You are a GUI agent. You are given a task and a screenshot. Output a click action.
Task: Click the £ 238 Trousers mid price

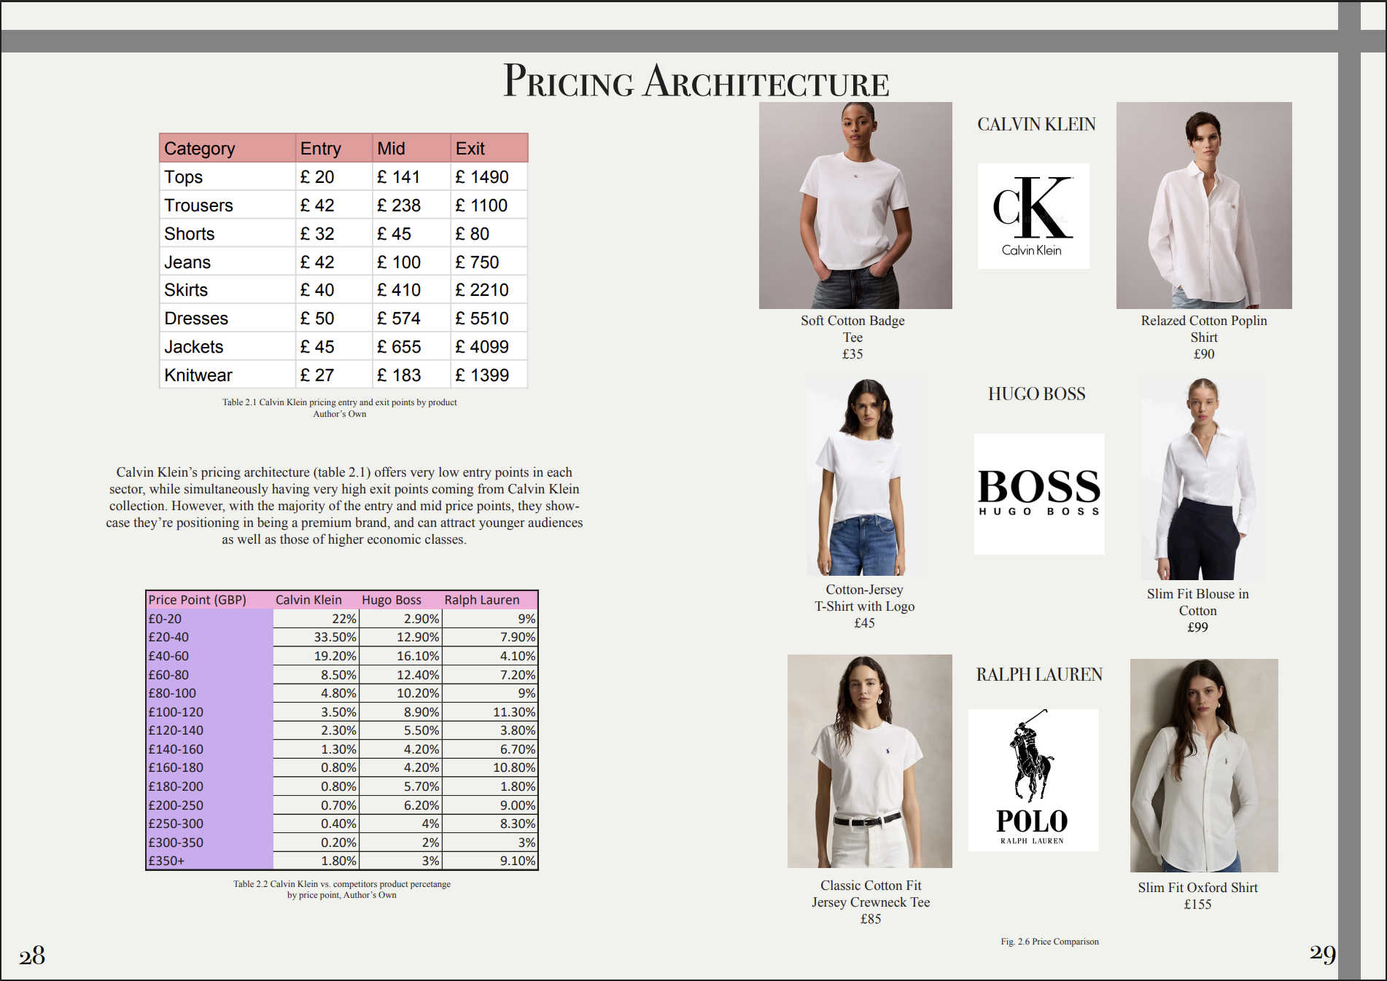[399, 206]
